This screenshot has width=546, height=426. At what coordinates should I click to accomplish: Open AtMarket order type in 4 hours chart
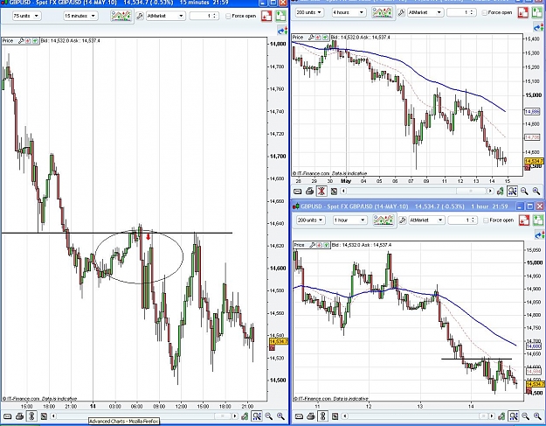tap(425, 12)
